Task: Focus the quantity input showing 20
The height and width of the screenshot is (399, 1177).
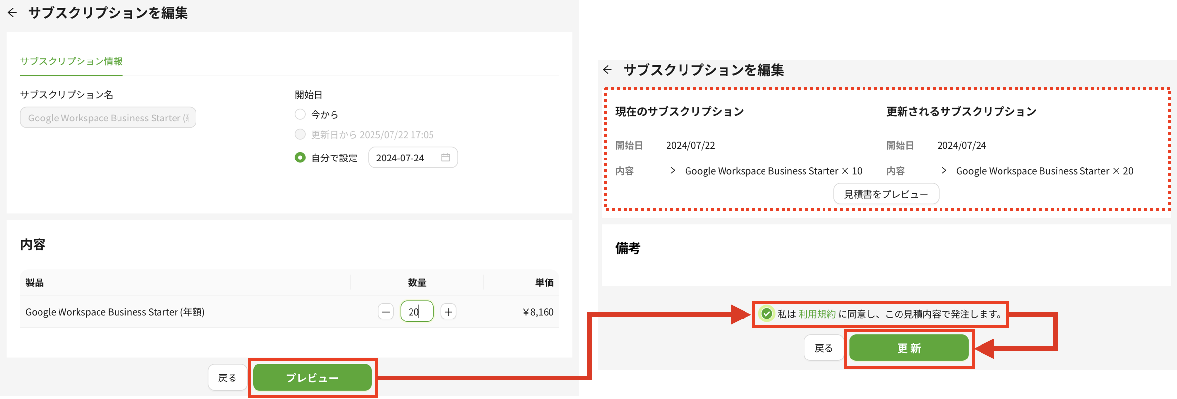Action: (x=417, y=312)
